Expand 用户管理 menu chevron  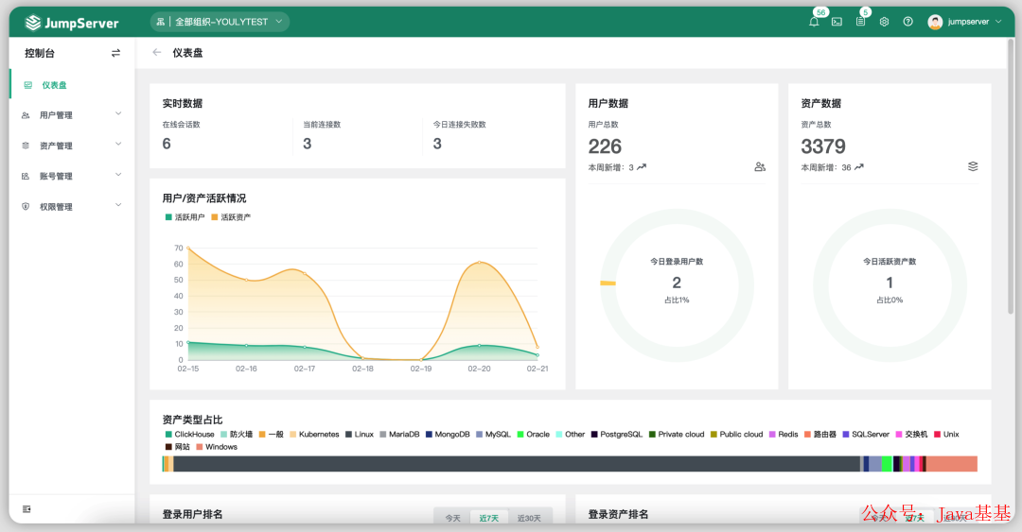tap(118, 114)
